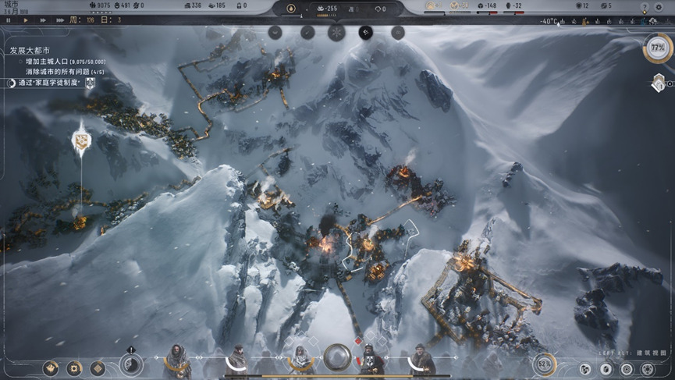Click the cores counter showing 0
Viewport: 675px width, 380px height.
tap(242, 5)
